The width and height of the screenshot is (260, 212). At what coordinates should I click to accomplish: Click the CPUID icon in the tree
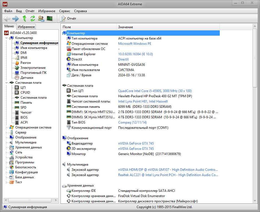point(17,93)
